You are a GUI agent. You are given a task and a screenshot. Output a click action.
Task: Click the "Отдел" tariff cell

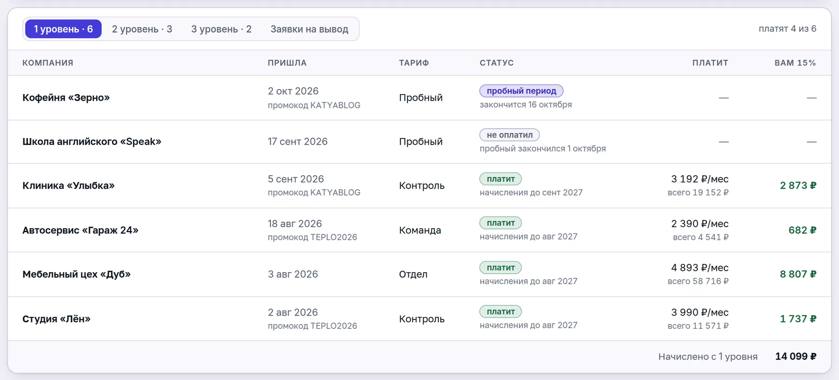(413, 274)
